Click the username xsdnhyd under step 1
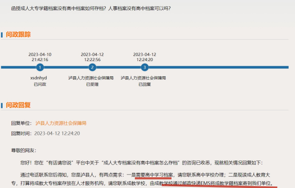 tap(39, 78)
